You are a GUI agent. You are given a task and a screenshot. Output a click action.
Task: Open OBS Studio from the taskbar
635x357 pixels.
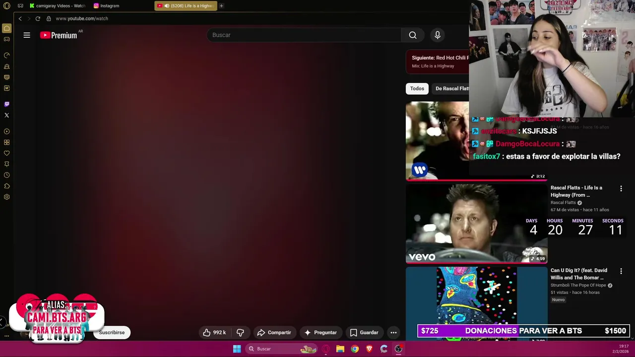pyautogui.click(x=398, y=349)
